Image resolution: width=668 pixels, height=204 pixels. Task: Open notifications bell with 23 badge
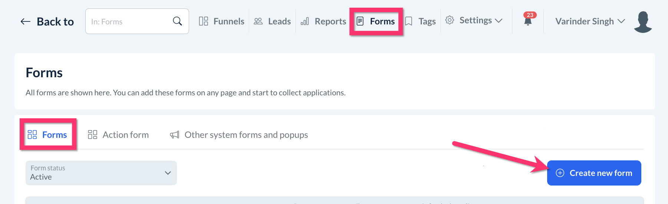click(x=528, y=20)
